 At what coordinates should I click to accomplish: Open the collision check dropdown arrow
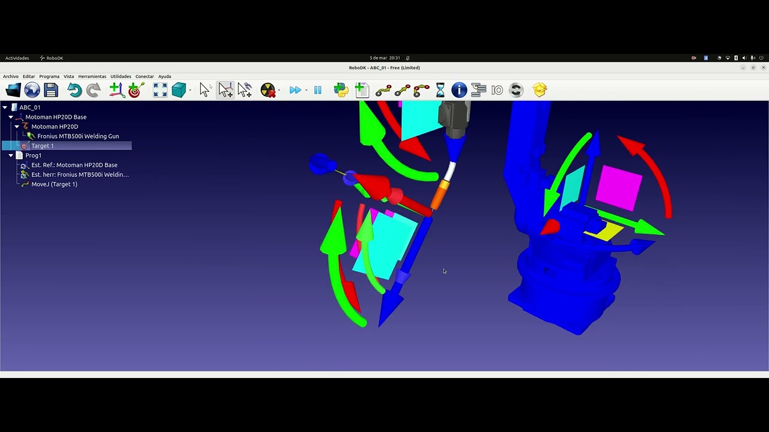pyautogui.click(x=279, y=91)
